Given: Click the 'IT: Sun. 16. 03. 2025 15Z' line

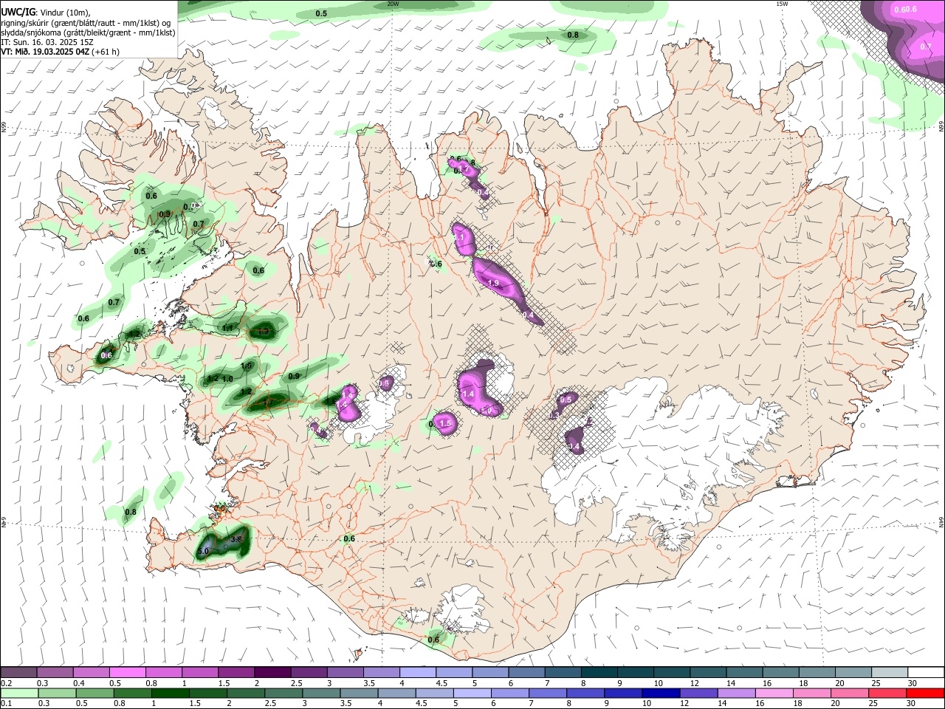Looking at the screenshot, I should [x=47, y=42].
